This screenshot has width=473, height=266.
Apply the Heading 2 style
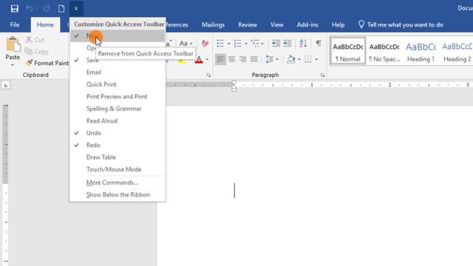(457, 51)
